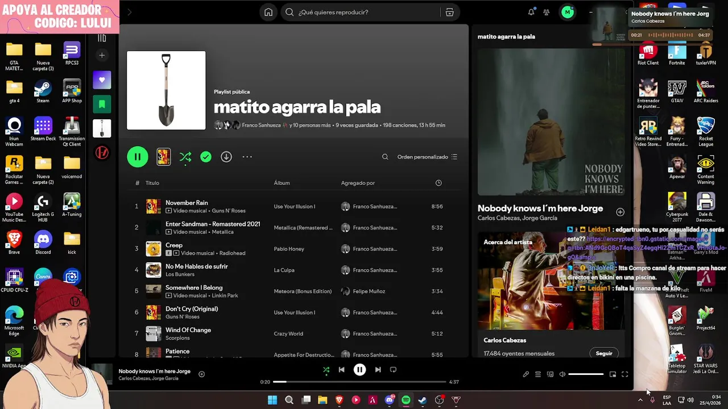Open Spotify notifications bell
This screenshot has height=409, width=728.
tap(531, 12)
